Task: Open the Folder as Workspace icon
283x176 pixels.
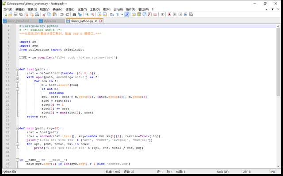Action: click(155, 15)
